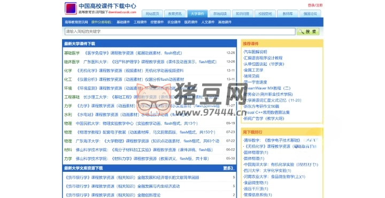Click the 工程基础 category label
The height and width of the screenshot is (198, 385).
point(72,97)
